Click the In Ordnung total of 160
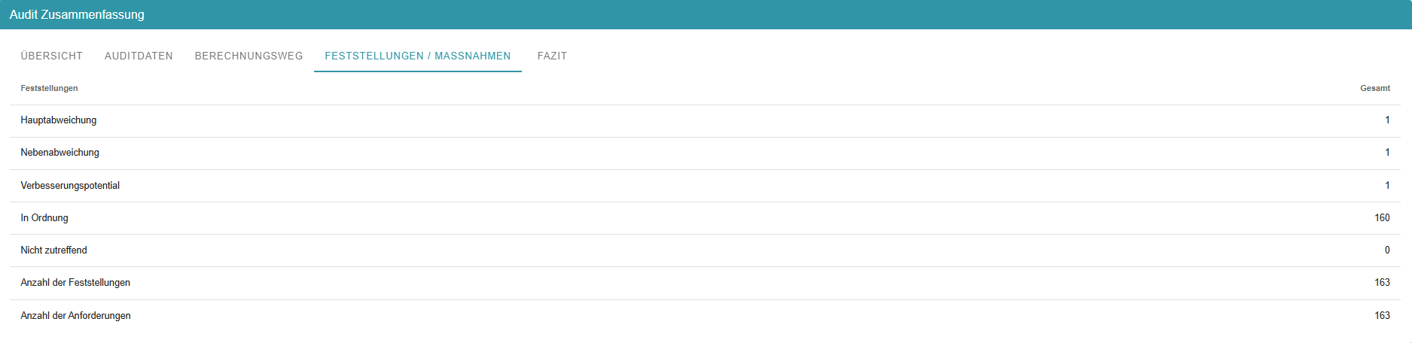The width and height of the screenshot is (1412, 343). [x=1382, y=218]
